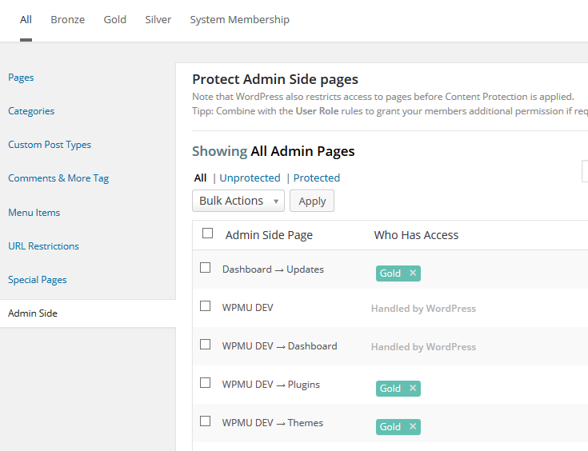Select the WPMU DEV row checkbox
This screenshot has width=588, height=451.
tap(206, 306)
